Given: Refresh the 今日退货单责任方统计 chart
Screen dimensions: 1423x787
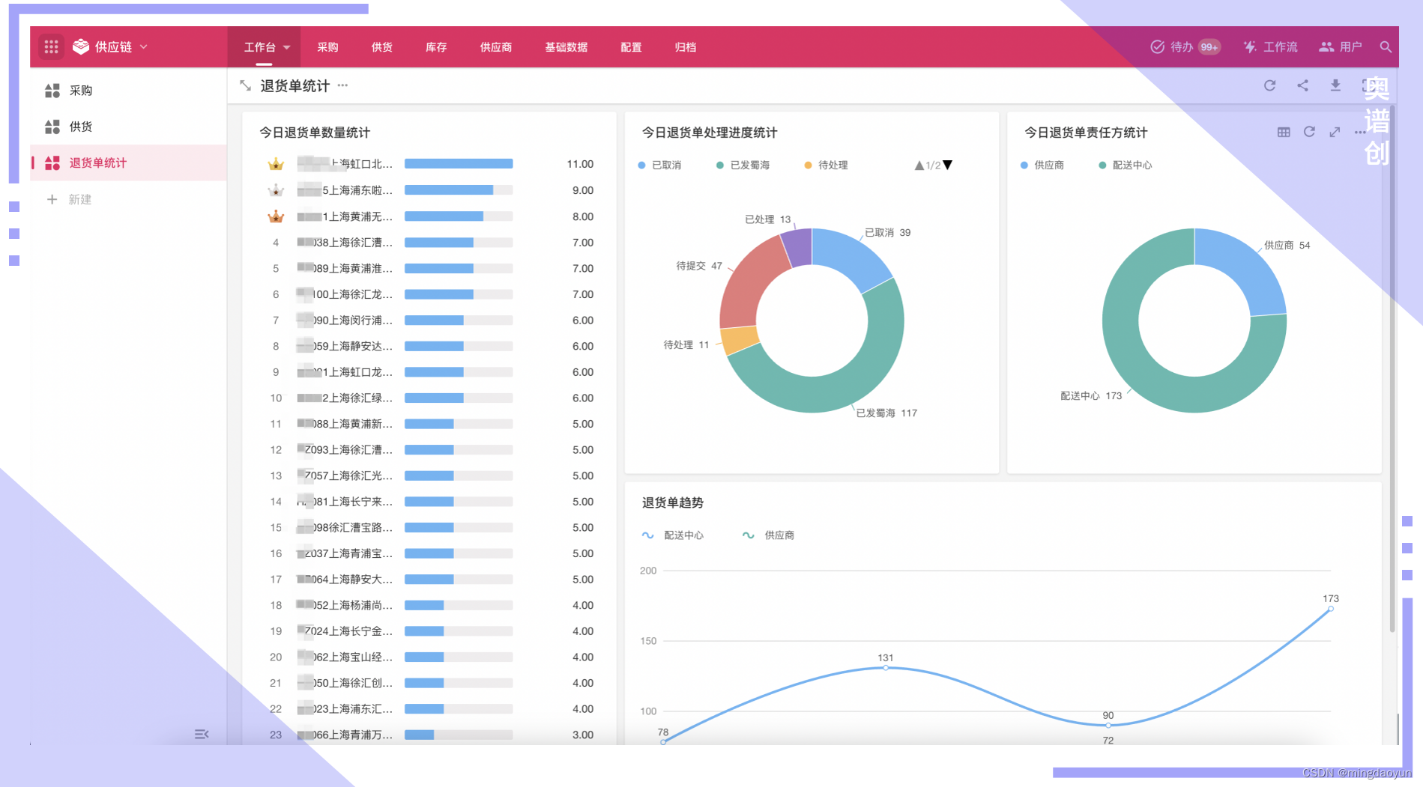Looking at the screenshot, I should coord(1309,132).
